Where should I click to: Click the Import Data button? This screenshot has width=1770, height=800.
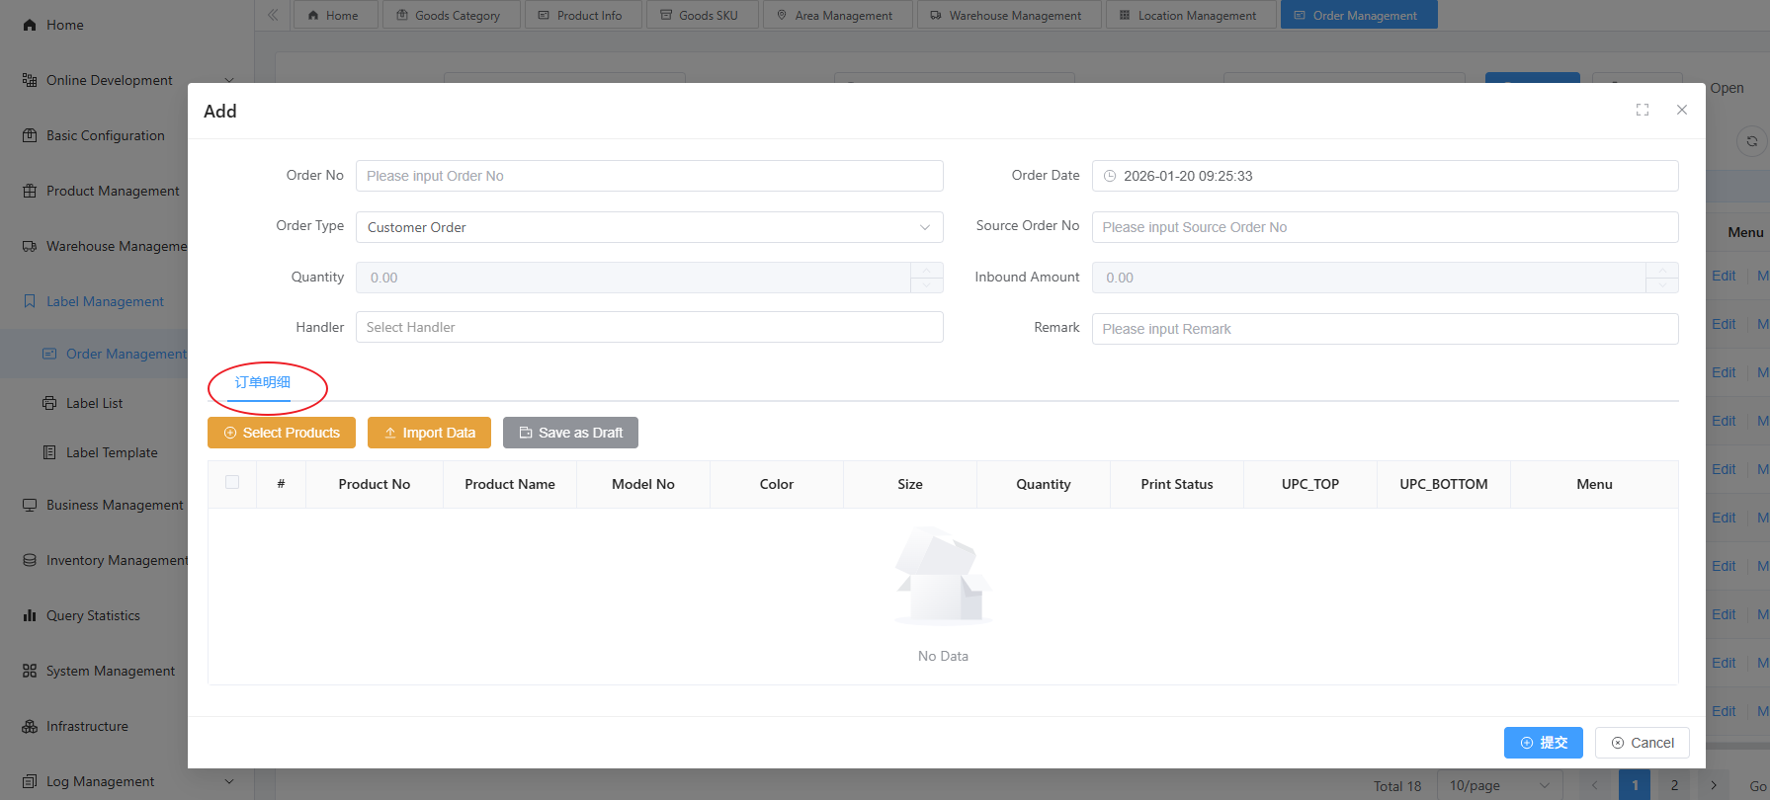pos(429,433)
